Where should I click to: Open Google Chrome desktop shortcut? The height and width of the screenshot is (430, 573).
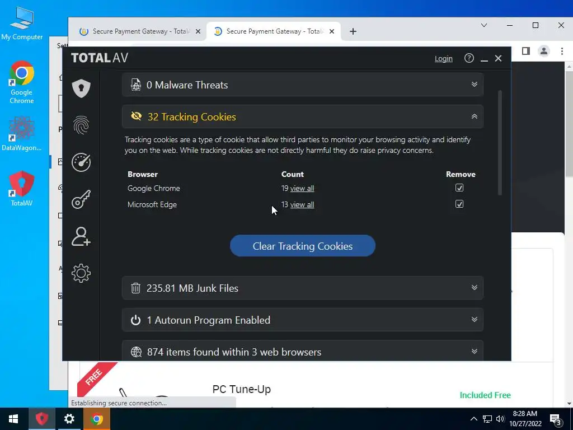click(x=22, y=82)
